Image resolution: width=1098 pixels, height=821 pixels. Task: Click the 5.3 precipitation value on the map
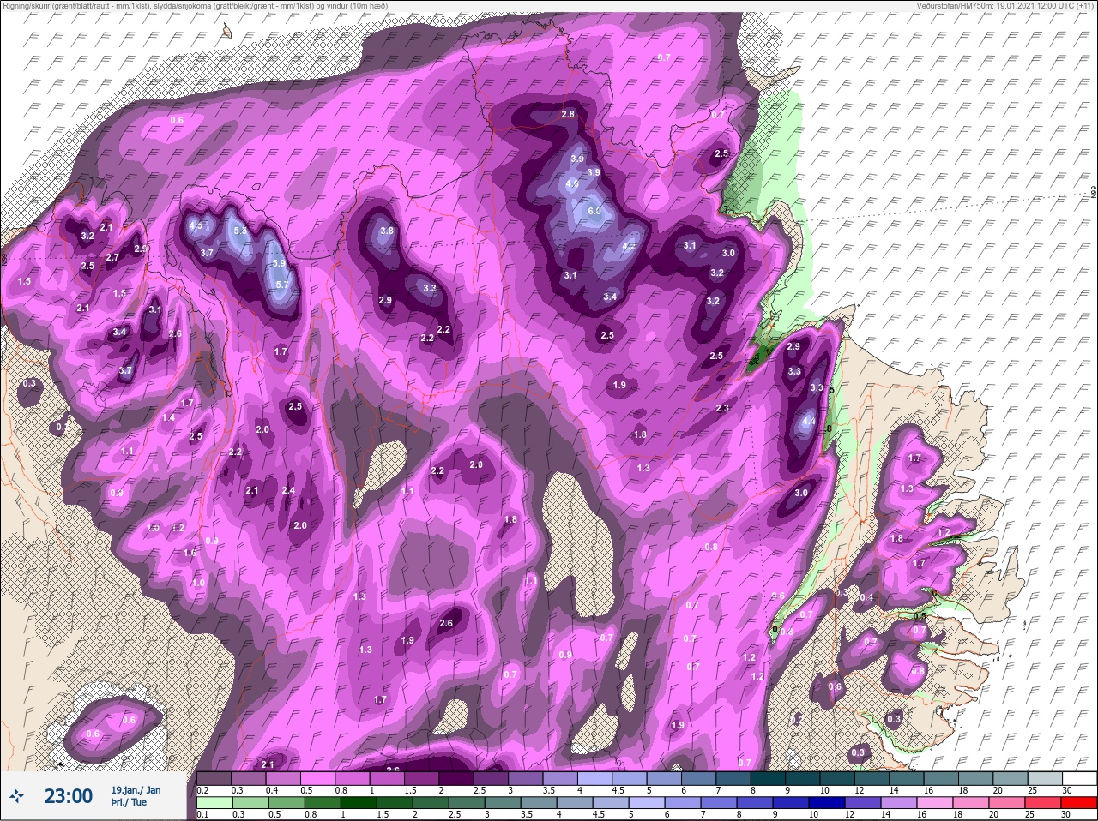pyautogui.click(x=240, y=231)
